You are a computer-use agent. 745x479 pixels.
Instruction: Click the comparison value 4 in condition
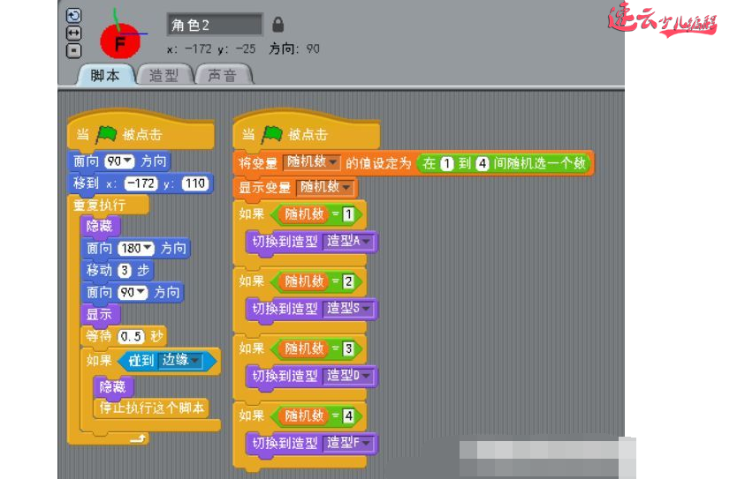348,416
